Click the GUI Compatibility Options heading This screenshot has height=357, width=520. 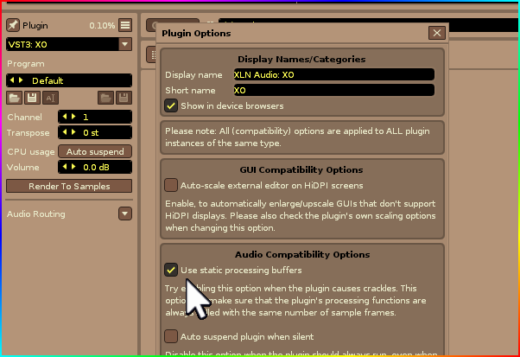coord(301,170)
